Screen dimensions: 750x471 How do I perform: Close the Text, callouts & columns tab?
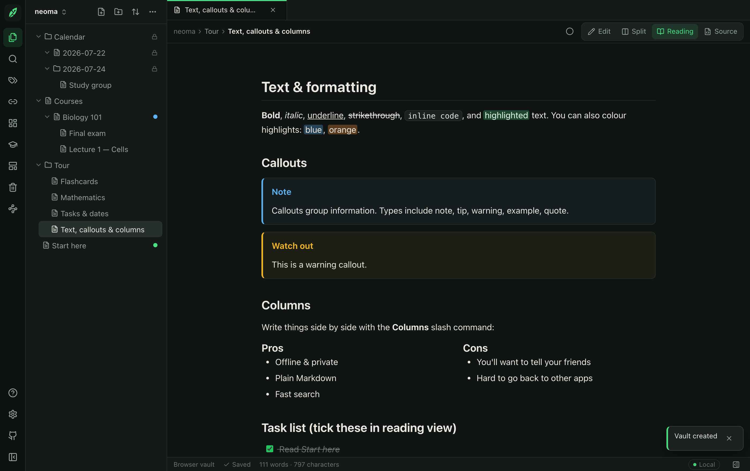click(x=273, y=10)
